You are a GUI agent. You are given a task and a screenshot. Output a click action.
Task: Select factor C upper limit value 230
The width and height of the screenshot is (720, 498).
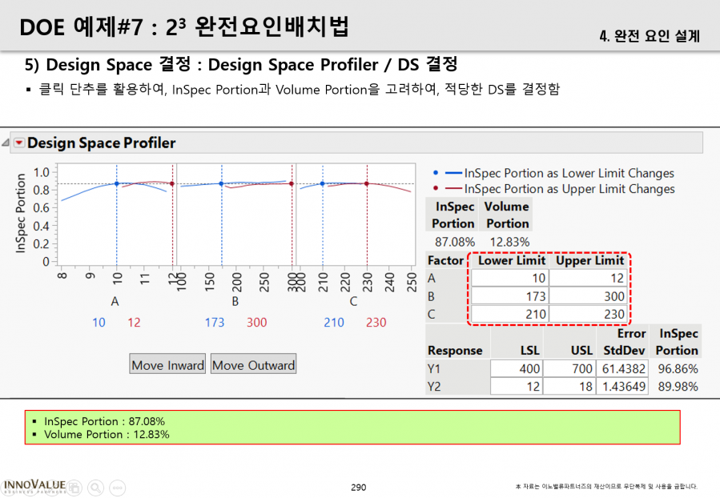pos(588,314)
